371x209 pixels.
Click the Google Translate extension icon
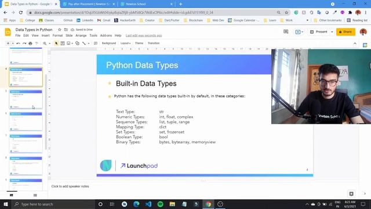pos(319,12)
